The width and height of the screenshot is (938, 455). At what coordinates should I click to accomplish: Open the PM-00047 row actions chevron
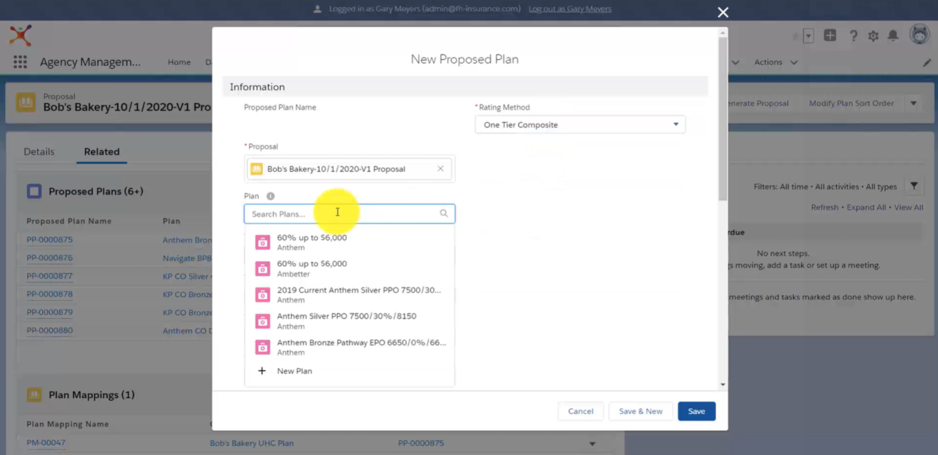[591, 443]
